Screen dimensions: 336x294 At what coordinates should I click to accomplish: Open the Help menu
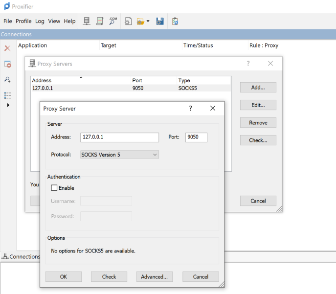pyautogui.click(x=69, y=21)
